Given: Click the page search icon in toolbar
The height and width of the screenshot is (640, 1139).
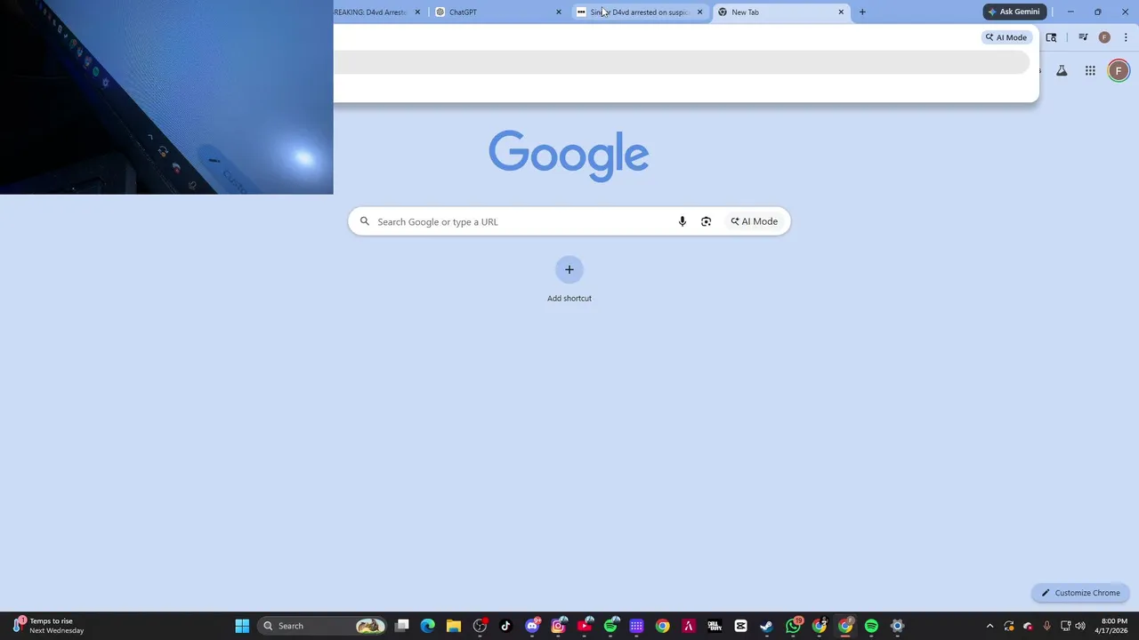Looking at the screenshot, I should click(x=1051, y=37).
